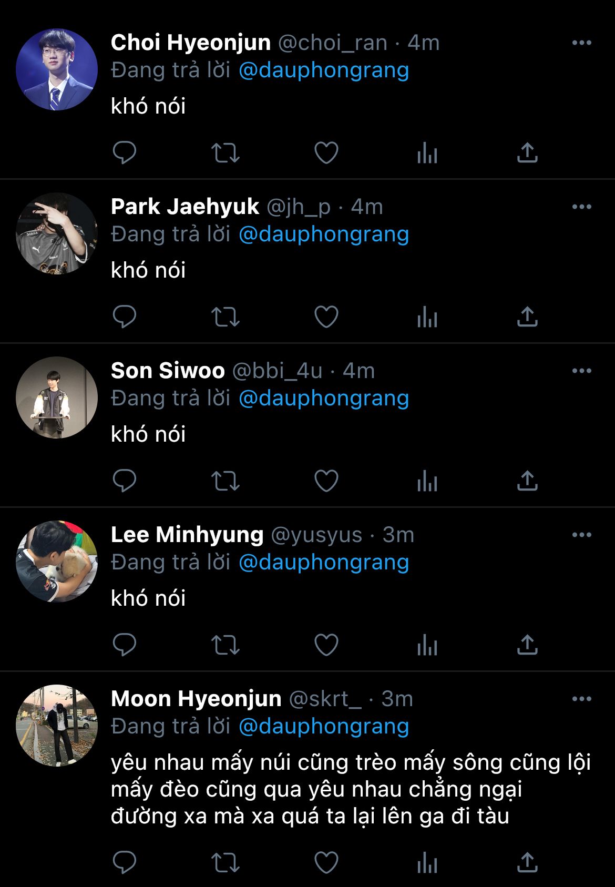Share Park Jaehyuk's tweet

click(x=527, y=317)
